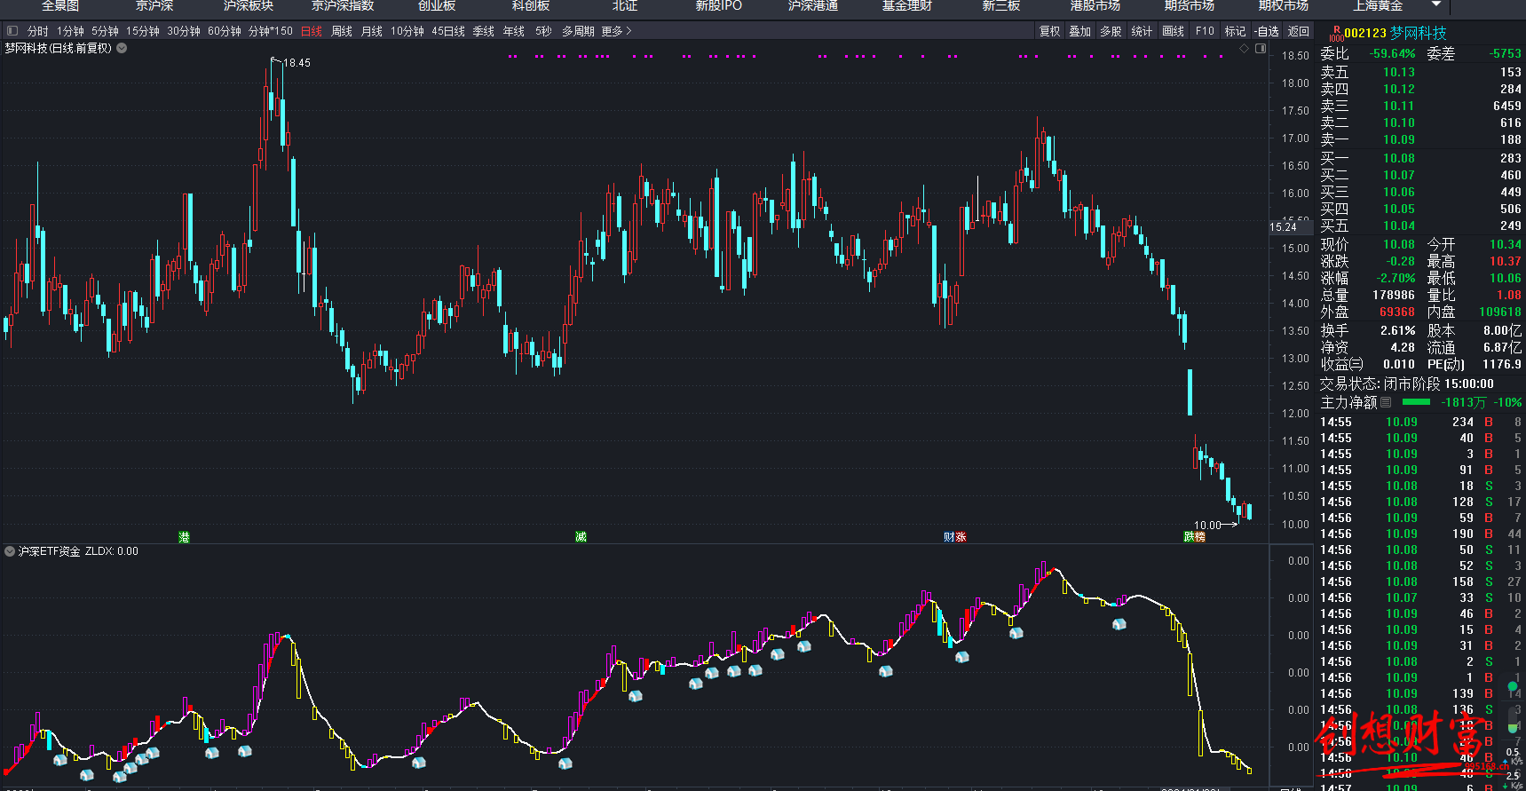Select the 5秒 period
Viewport: 1526px width, 791px height.
tap(543, 31)
